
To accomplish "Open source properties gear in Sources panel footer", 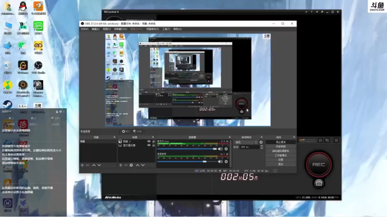I will pos(131,165).
